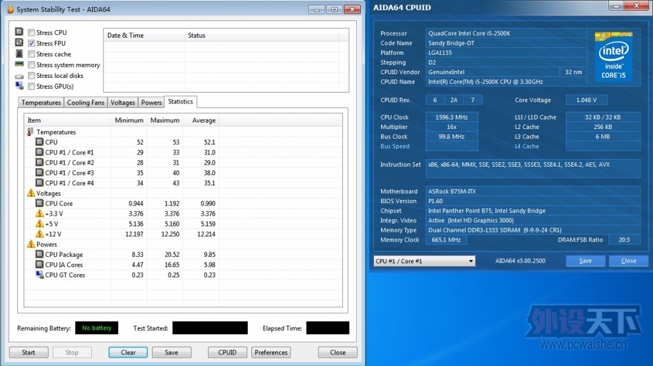Uncheck the Stress FPU checkbox
Image resolution: width=653 pixels, height=366 pixels.
point(31,43)
